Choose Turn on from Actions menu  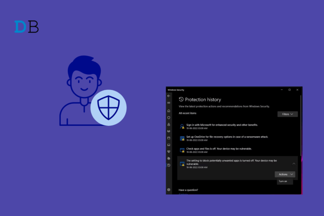pos(283,181)
